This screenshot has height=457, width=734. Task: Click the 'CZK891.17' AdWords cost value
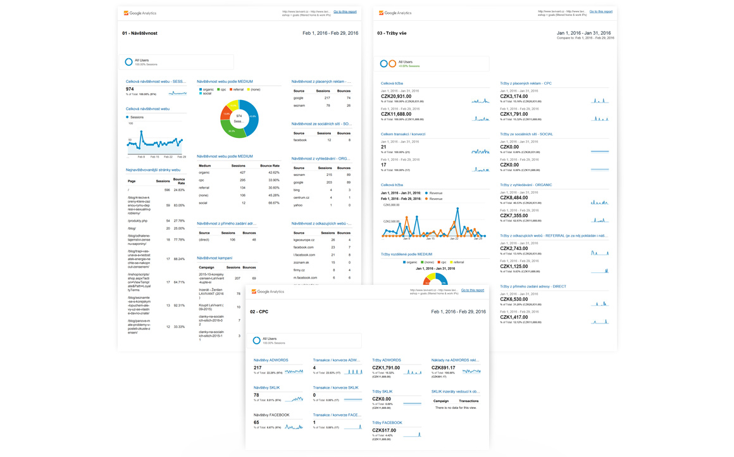click(x=443, y=368)
